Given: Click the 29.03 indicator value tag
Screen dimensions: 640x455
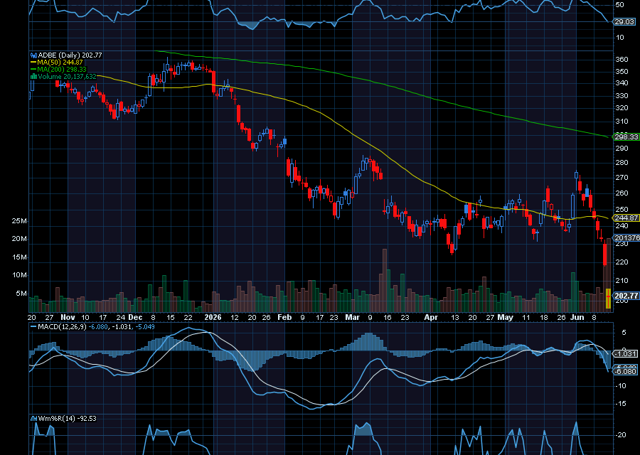Looking at the screenshot, I should click(624, 21).
